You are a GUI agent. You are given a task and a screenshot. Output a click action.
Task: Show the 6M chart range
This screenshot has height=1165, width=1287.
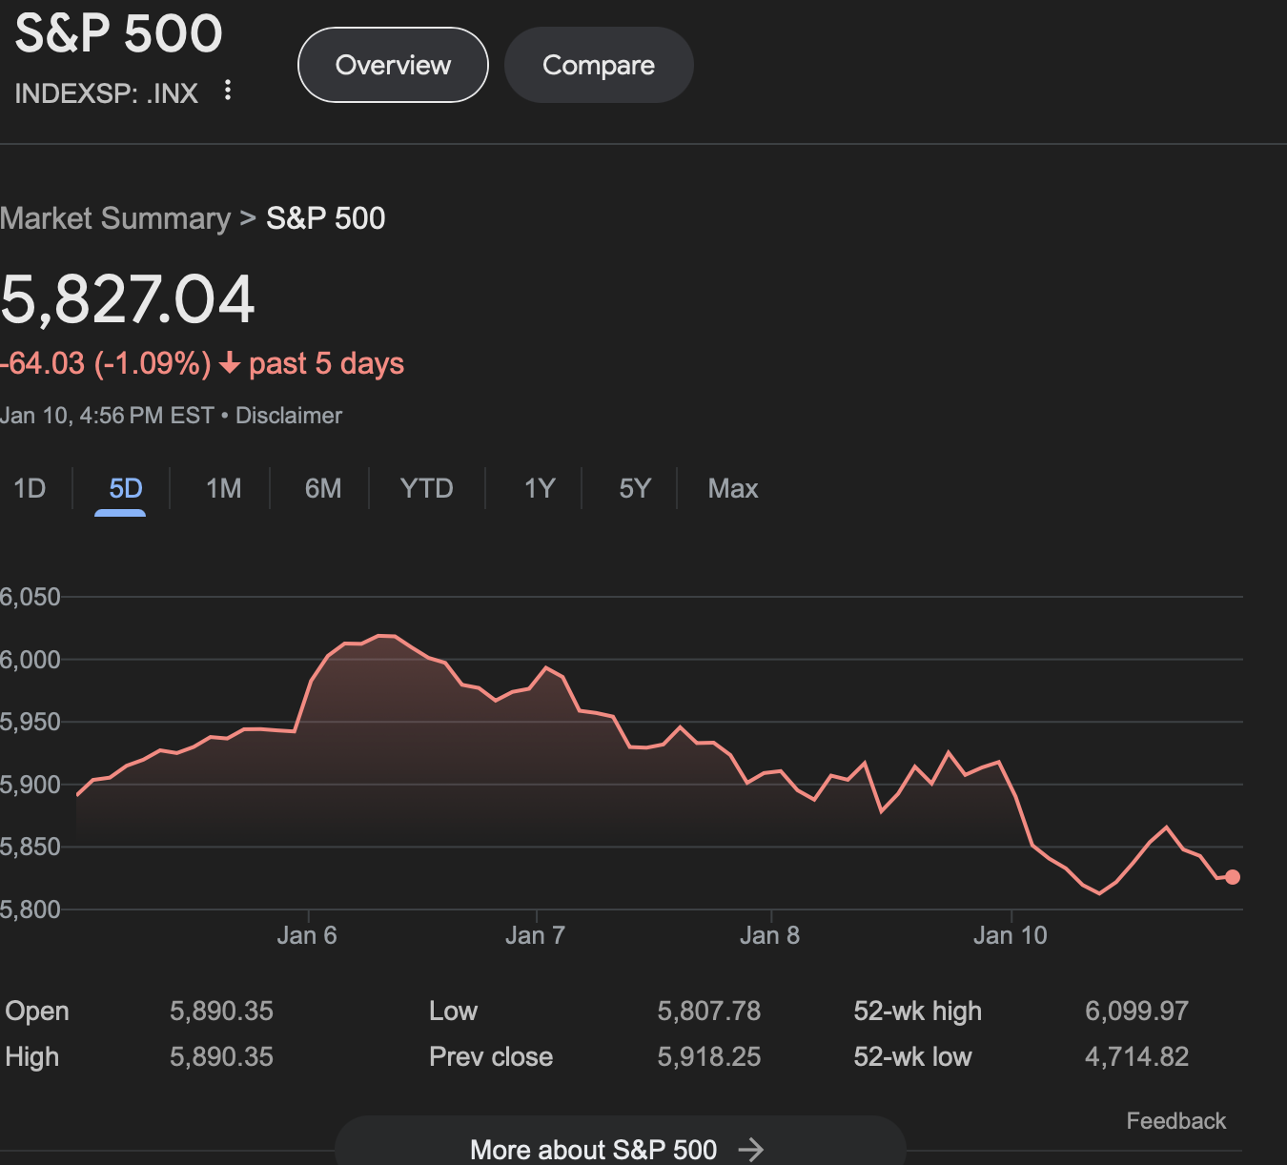pyautogui.click(x=323, y=489)
